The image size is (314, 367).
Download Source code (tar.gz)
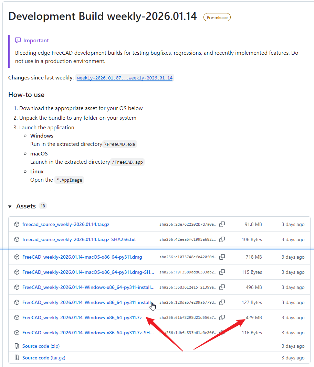(x=44, y=358)
